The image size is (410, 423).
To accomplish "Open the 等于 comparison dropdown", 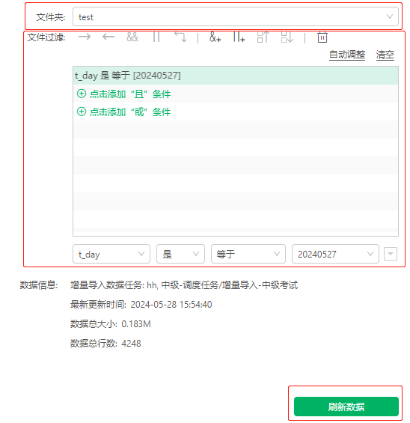I will pyautogui.click(x=248, y=254).
